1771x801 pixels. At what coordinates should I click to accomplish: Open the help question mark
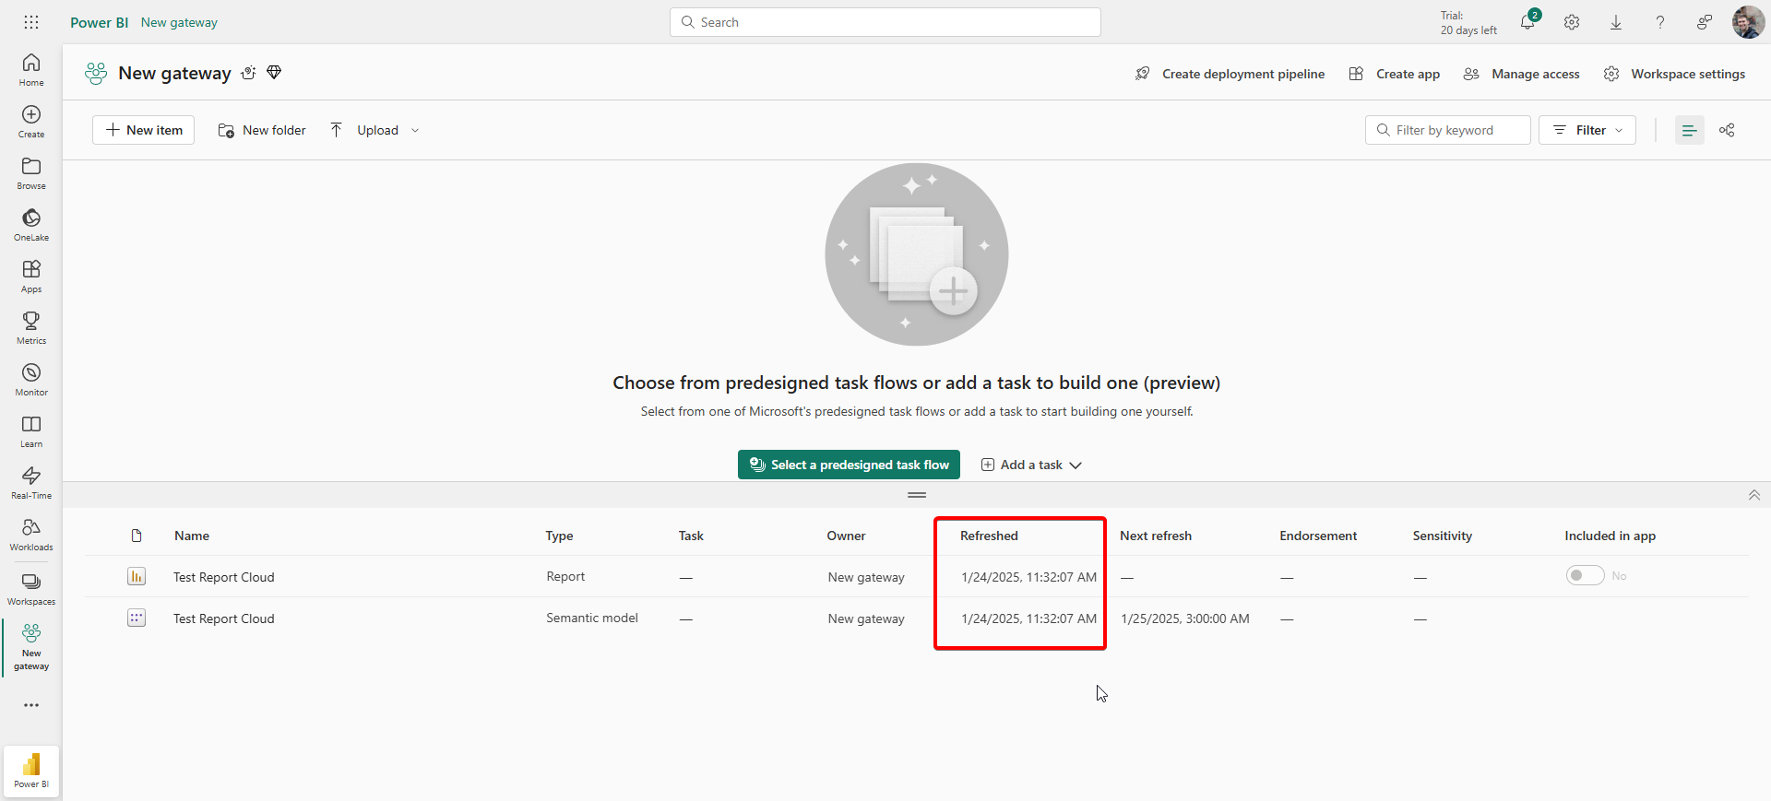point(1660,22)
